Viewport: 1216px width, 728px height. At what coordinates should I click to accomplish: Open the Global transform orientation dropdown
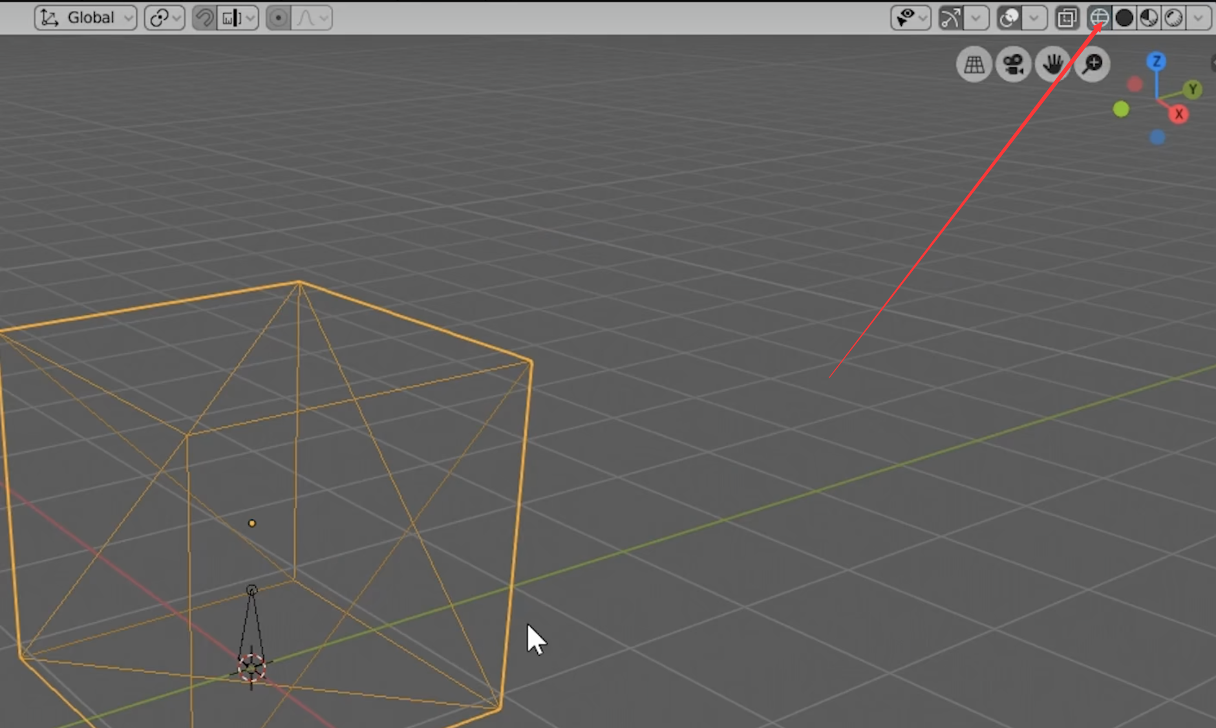[85, 17]
